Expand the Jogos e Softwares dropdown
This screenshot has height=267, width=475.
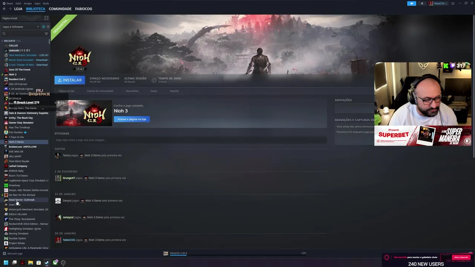coord(20,27)
